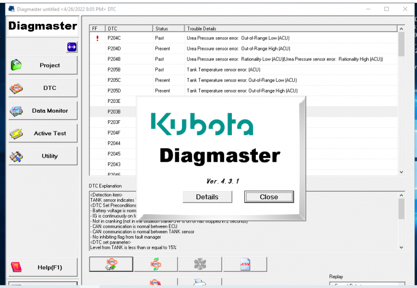Click the freeze frame snowflake button
417x288 pixels.
(200, 264)
